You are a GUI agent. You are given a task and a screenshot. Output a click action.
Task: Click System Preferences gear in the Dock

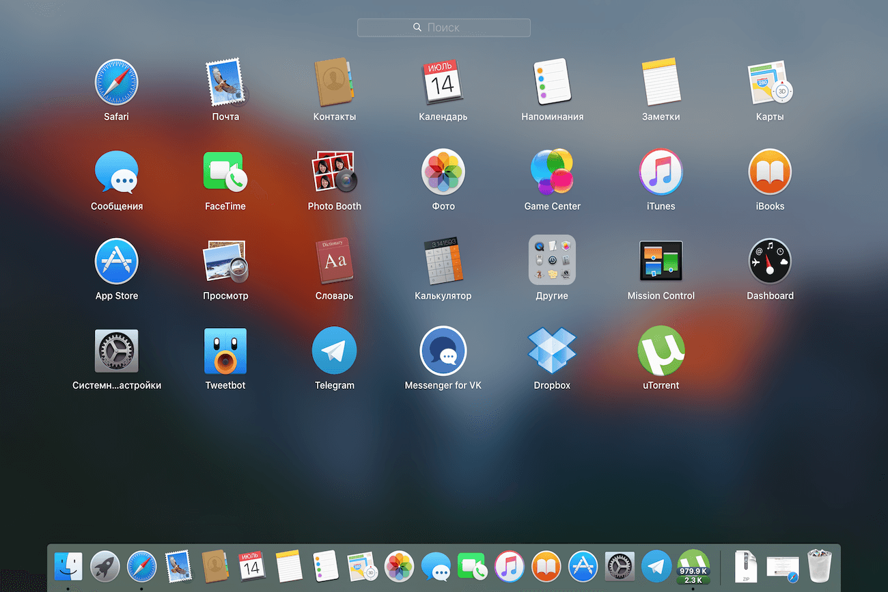pos(620,567)
